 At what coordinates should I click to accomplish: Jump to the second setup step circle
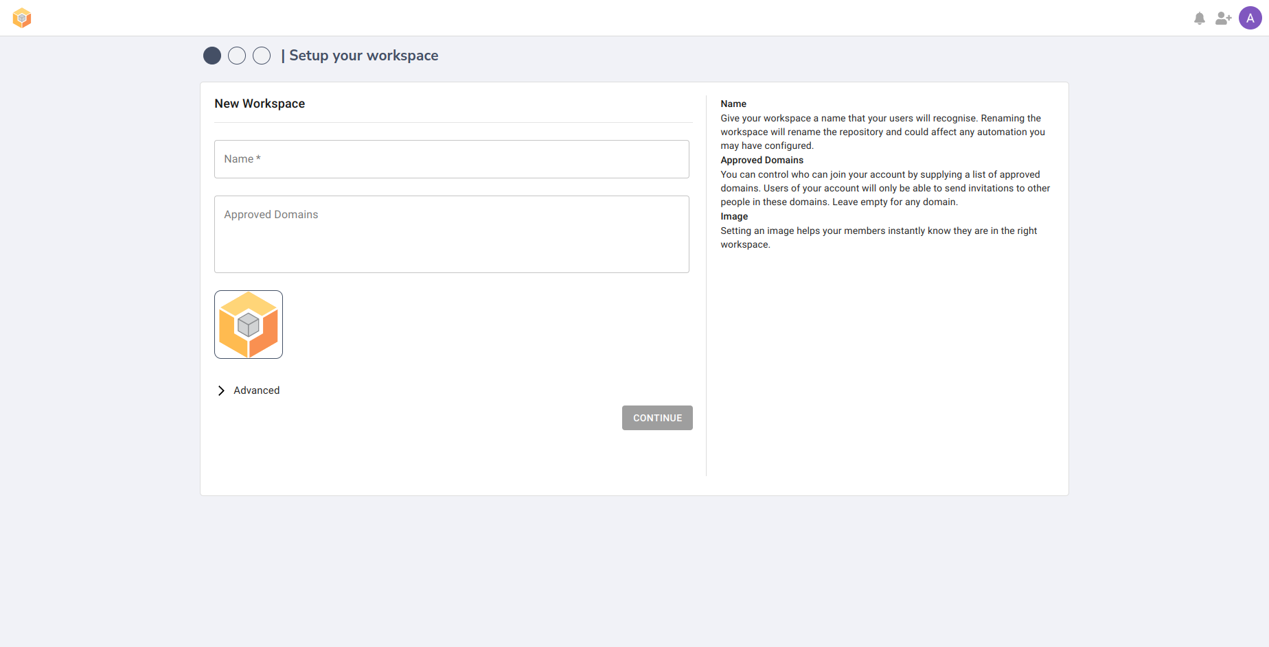coord(237,56)
